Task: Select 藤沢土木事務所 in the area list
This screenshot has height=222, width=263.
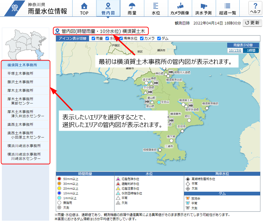Action: pyautogui.click(x=26, y=82)
